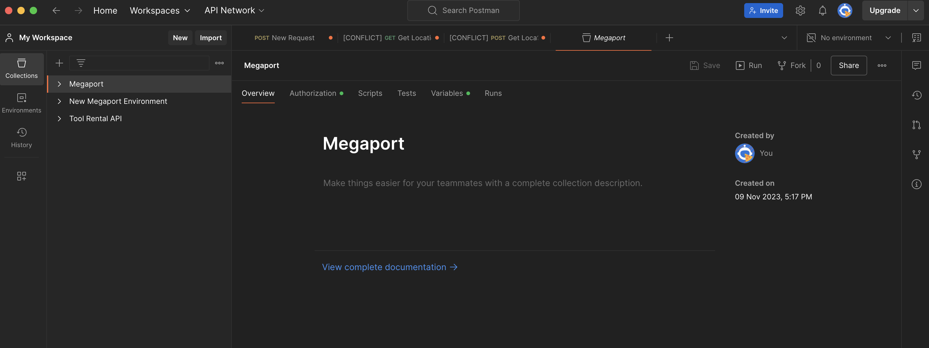Open the changelog icon in the right sidebar
Screen dimensions: 929x348
coord(916,95)
